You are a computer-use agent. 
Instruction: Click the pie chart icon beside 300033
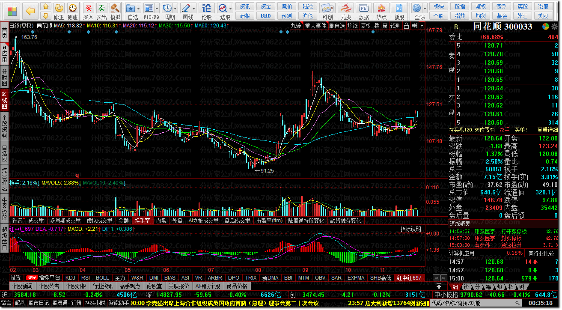click(x=545, y=26)
